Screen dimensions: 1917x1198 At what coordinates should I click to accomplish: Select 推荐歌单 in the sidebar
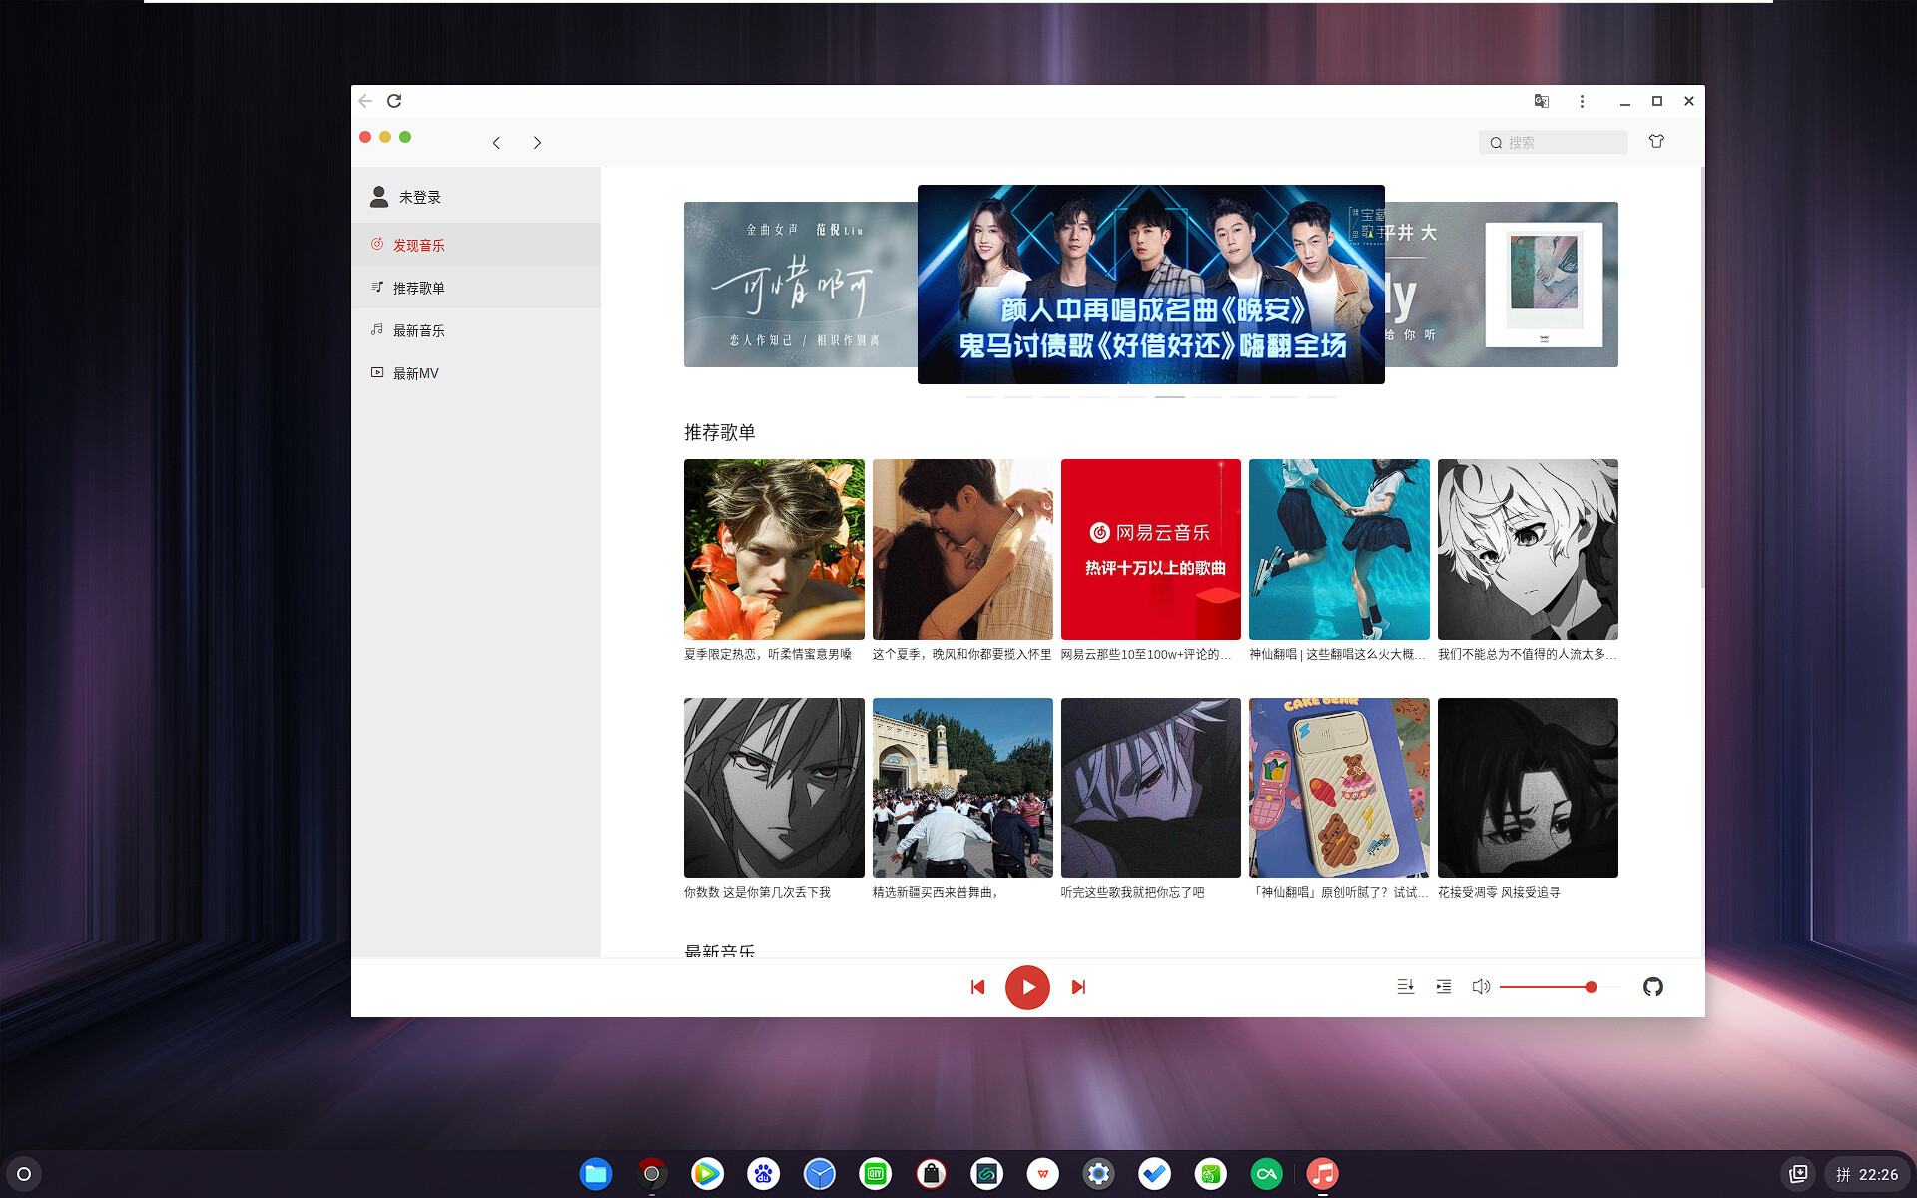click(x=418, y=288)
